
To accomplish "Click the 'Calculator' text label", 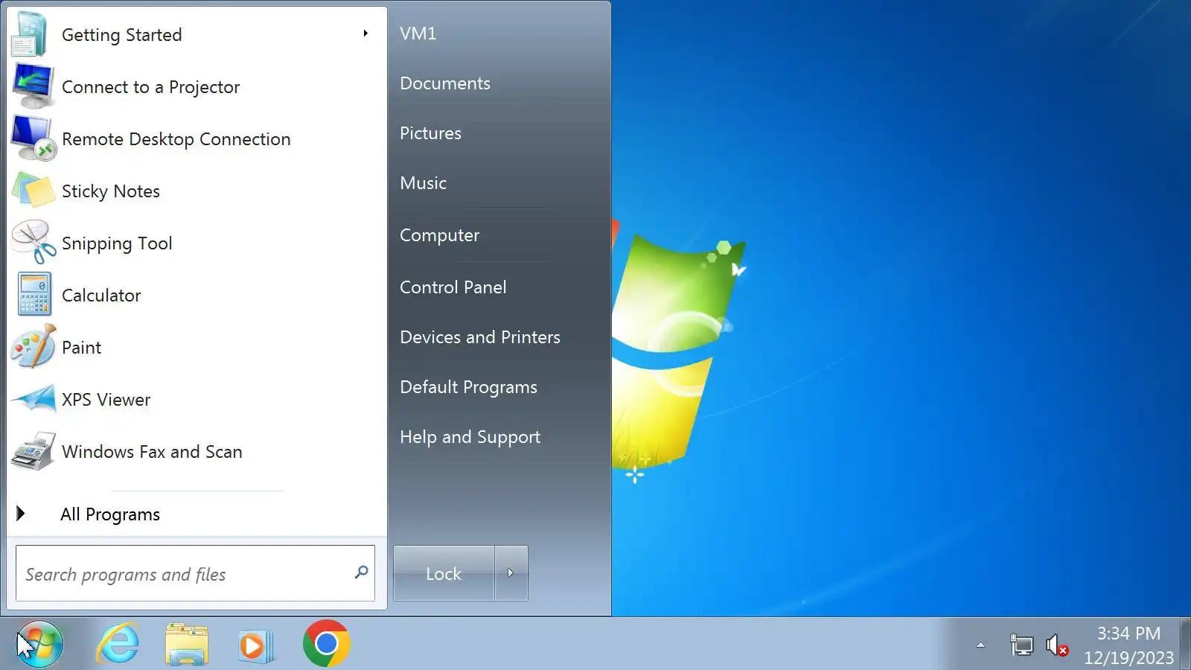I will click(x=101, y=296).
